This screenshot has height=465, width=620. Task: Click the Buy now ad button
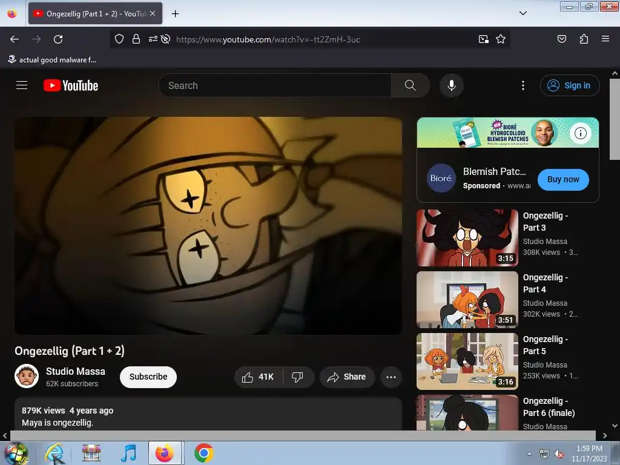(563, 179)
